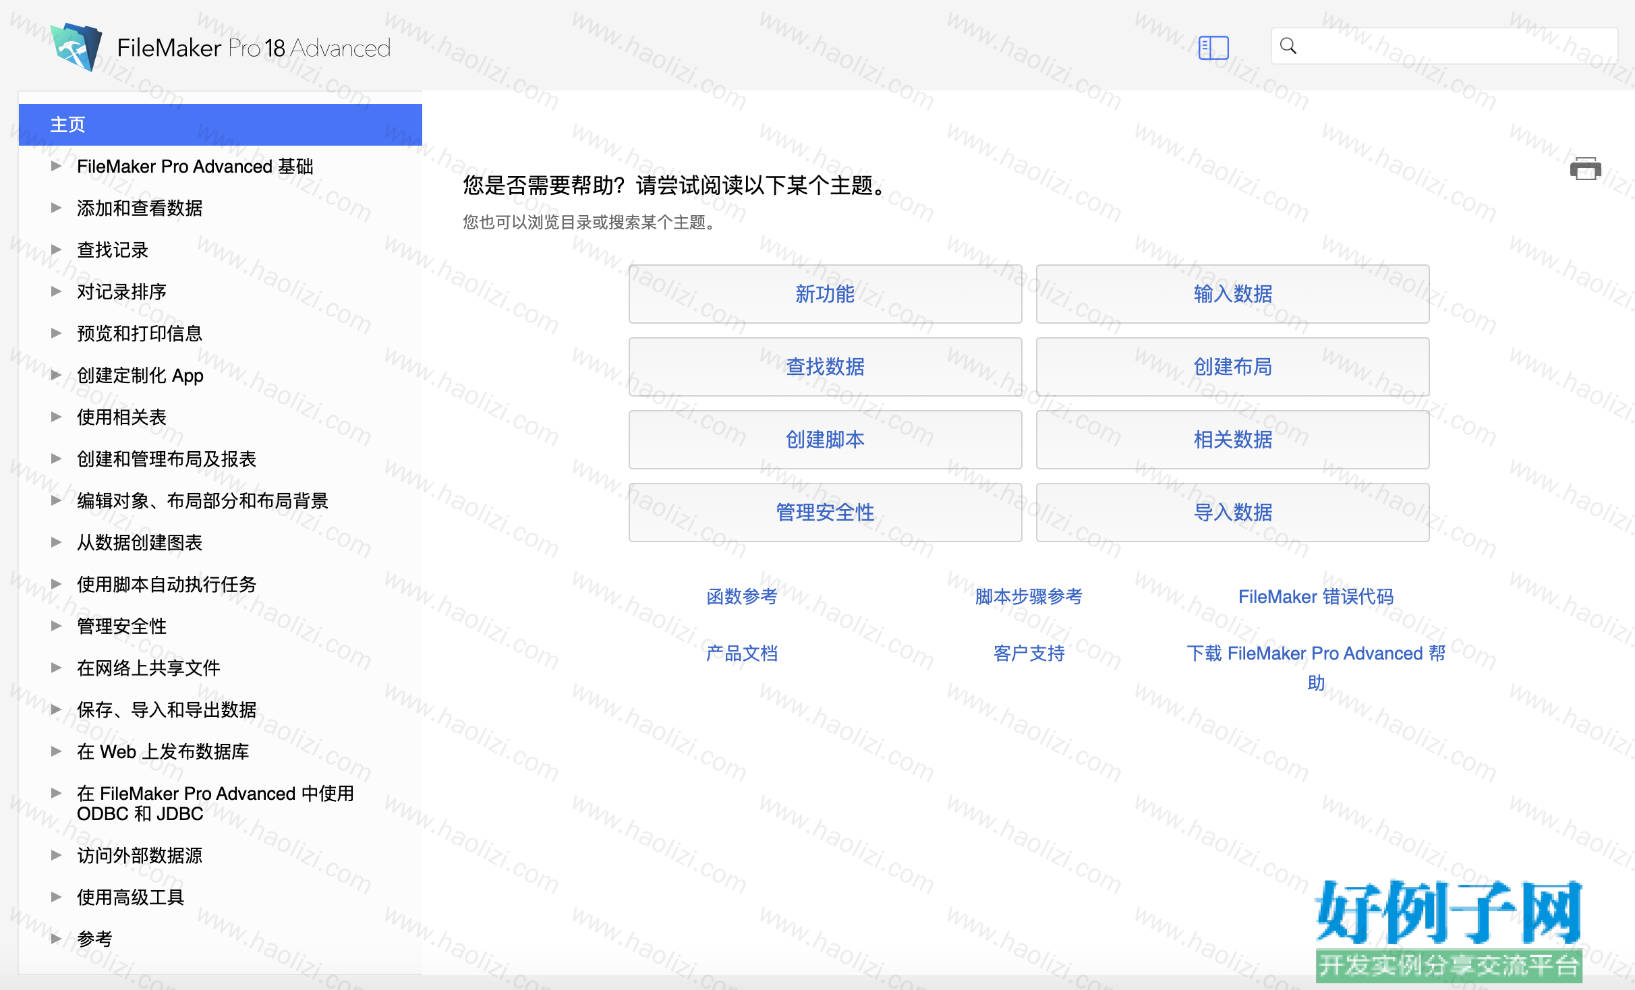Toggle the sidebar panel icon
1635x990 pixels.
pos(1213,48)
